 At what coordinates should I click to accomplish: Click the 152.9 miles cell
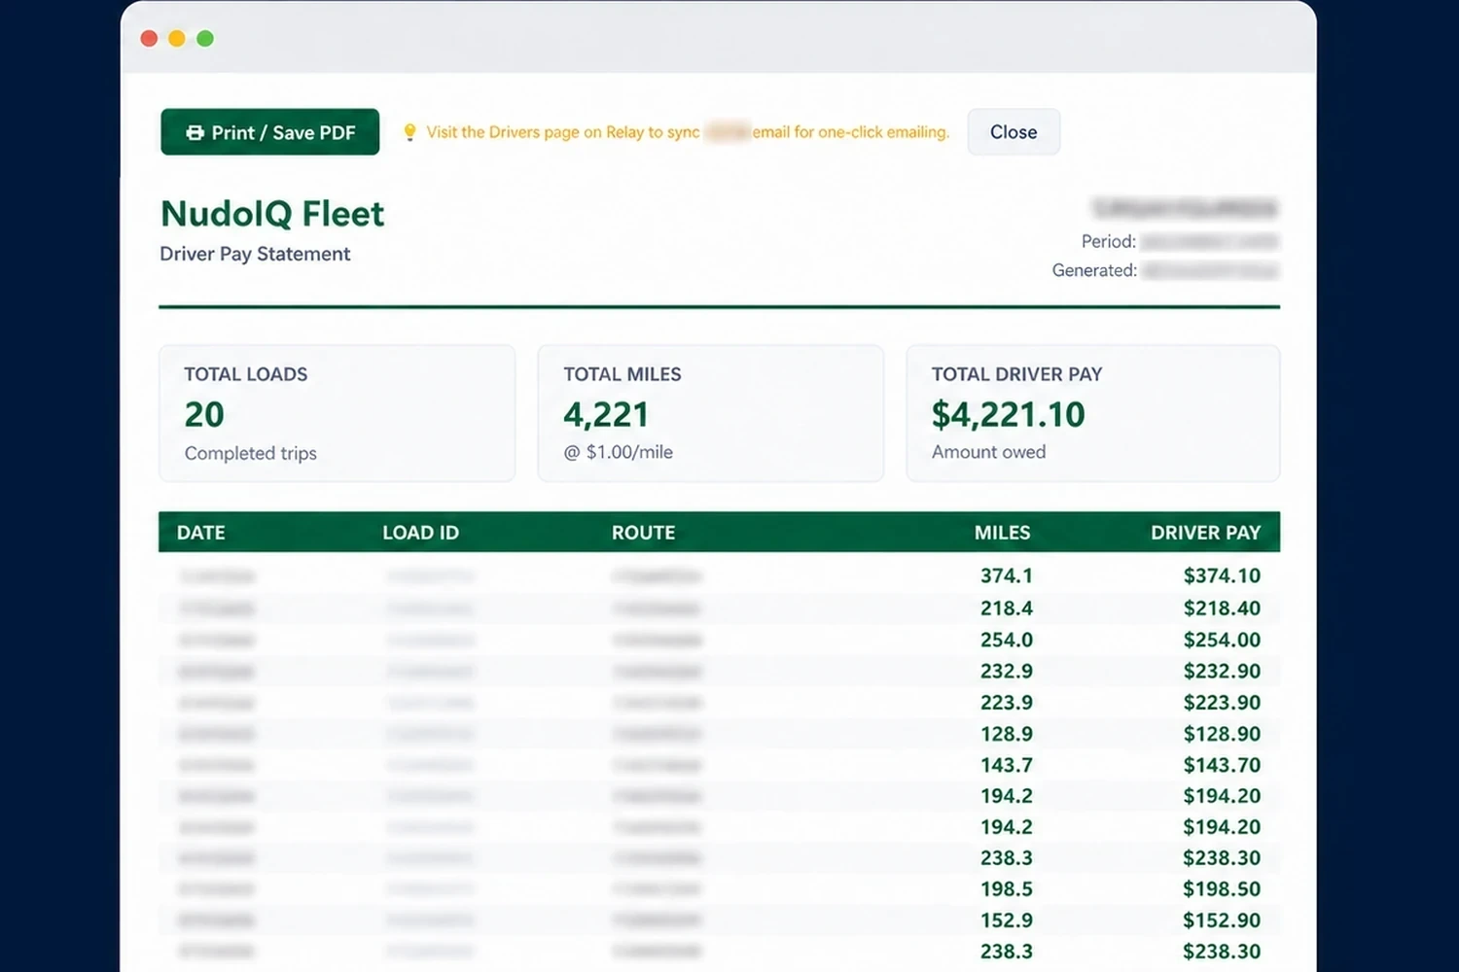[x=1007, y=920]
